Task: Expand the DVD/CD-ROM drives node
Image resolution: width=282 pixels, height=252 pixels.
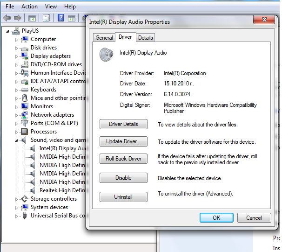Action: pyautogui.click(x=16, y=65)
